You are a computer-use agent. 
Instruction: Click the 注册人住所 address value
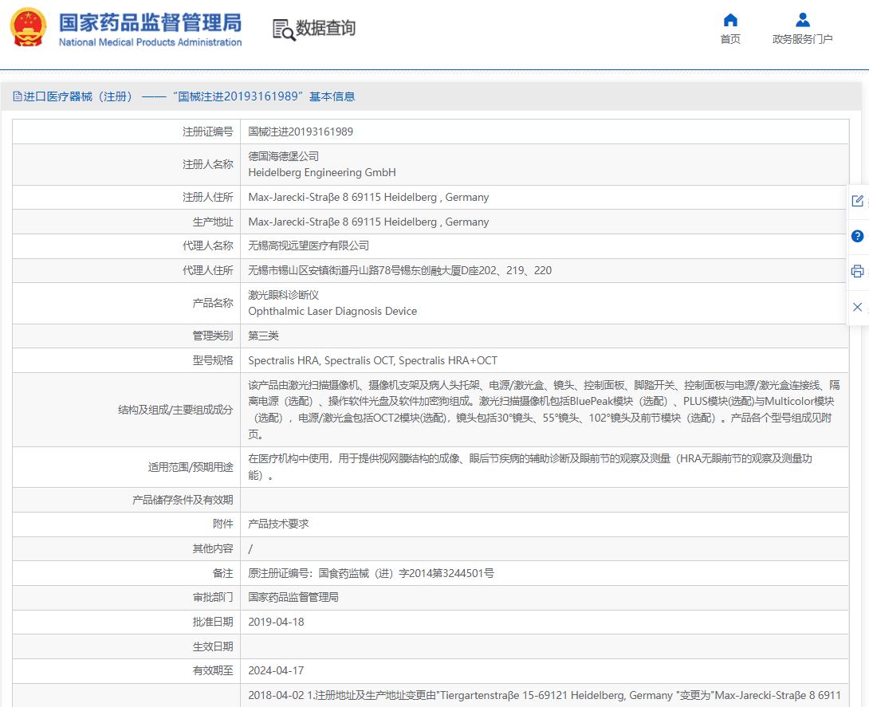pyautogui.click(x=368, y=197)
